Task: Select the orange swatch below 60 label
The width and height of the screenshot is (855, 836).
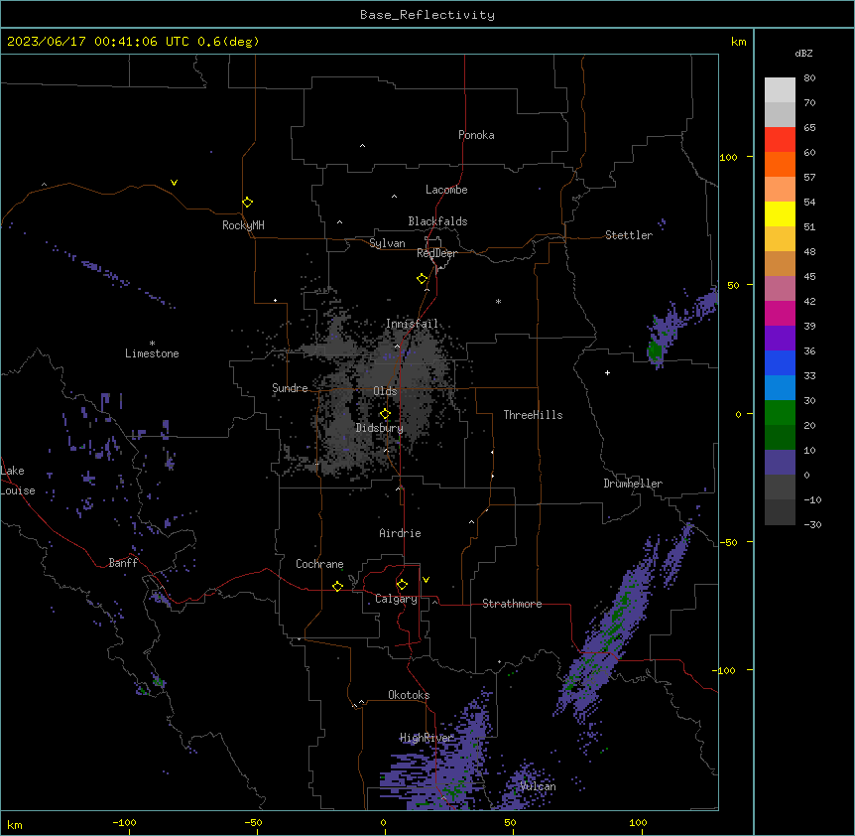Action: (780, 164)
